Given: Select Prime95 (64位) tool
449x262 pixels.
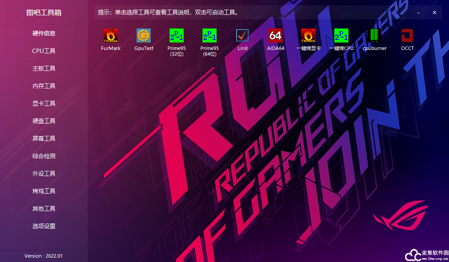Looking at the screenshot, I should [x=209, y=35].
